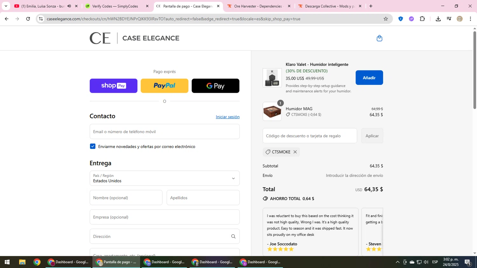Go back to previous page
The image size is (477, 268).
pos(7,19)
